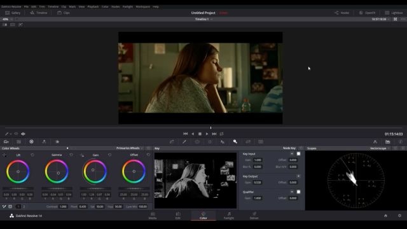Viewport: 407px width, 229px height.
Task: Open the Motion Effects palette
Action: pyautogui.click(x=57, y=141)
